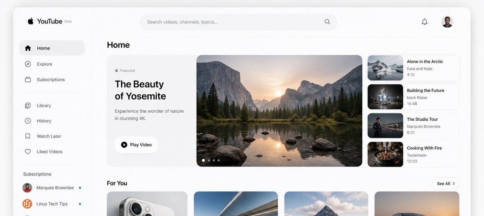The width and height of the screenshot is (484, 216).
Task: Click Alone in the Arctic title
Action: pos(425,62)
